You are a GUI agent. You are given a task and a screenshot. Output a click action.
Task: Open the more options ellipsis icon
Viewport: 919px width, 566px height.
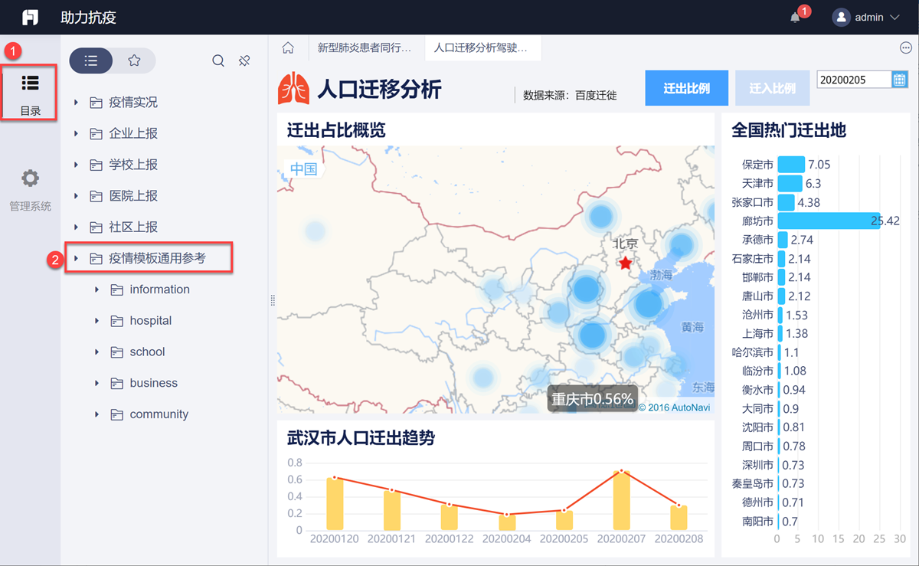coord(905,48)
